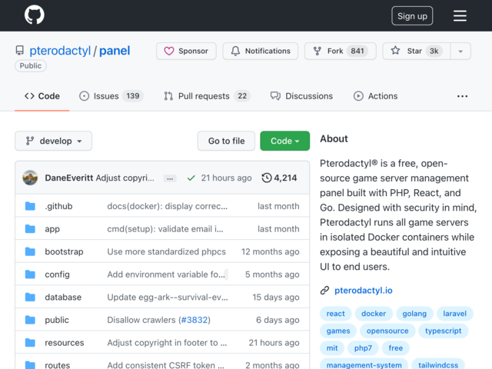Click the opensource topic tag
The width and height of the screenshot is (492, 369).
point(387,331)
